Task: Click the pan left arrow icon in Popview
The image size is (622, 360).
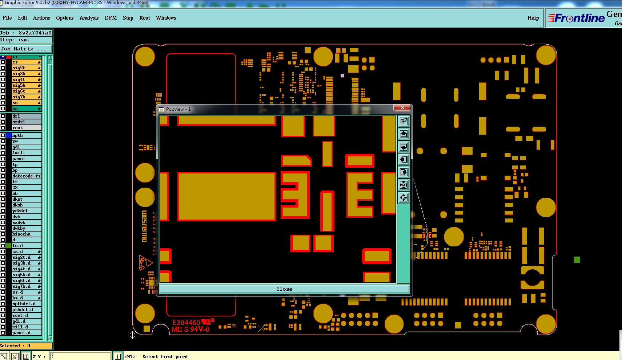Action: [404, 160]
